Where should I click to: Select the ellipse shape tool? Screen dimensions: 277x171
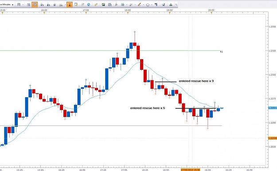click(x=148, y=5)
